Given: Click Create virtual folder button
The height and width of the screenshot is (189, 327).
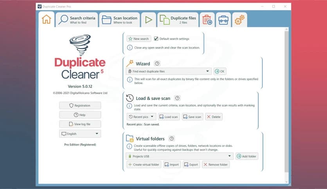Looking at the screenshot, I should [144, 164].
